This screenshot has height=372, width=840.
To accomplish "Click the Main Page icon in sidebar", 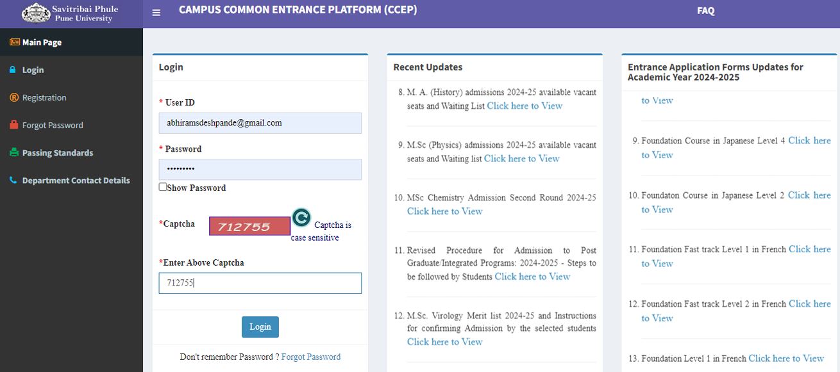I will [14, 42].
